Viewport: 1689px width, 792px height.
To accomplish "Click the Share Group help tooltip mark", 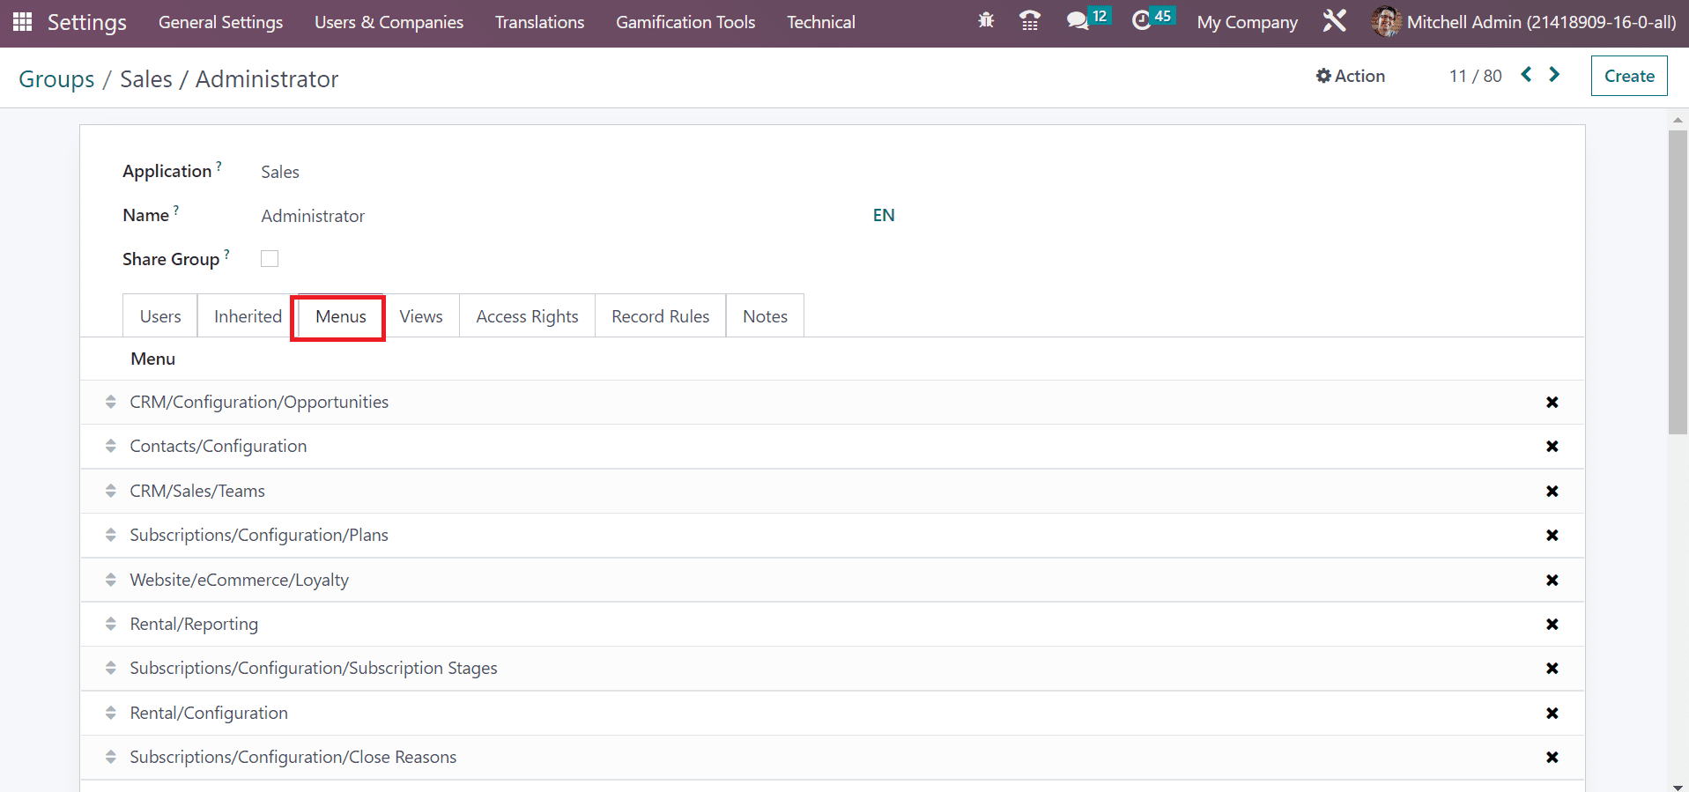I will point(226,254).
